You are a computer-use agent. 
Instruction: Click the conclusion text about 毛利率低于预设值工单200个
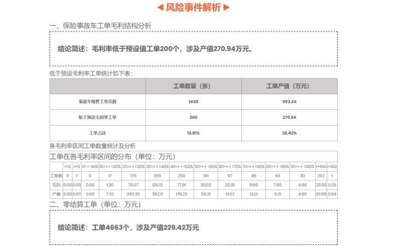[155, 49]
